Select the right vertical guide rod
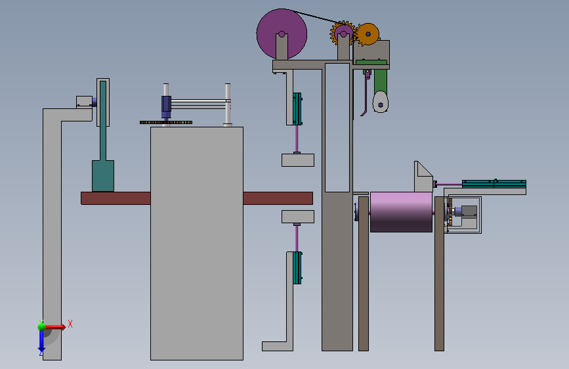The image size is (569, 369). point(228,105)
